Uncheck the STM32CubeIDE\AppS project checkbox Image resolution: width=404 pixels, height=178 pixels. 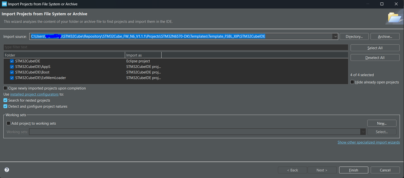(x=12, y=66)
